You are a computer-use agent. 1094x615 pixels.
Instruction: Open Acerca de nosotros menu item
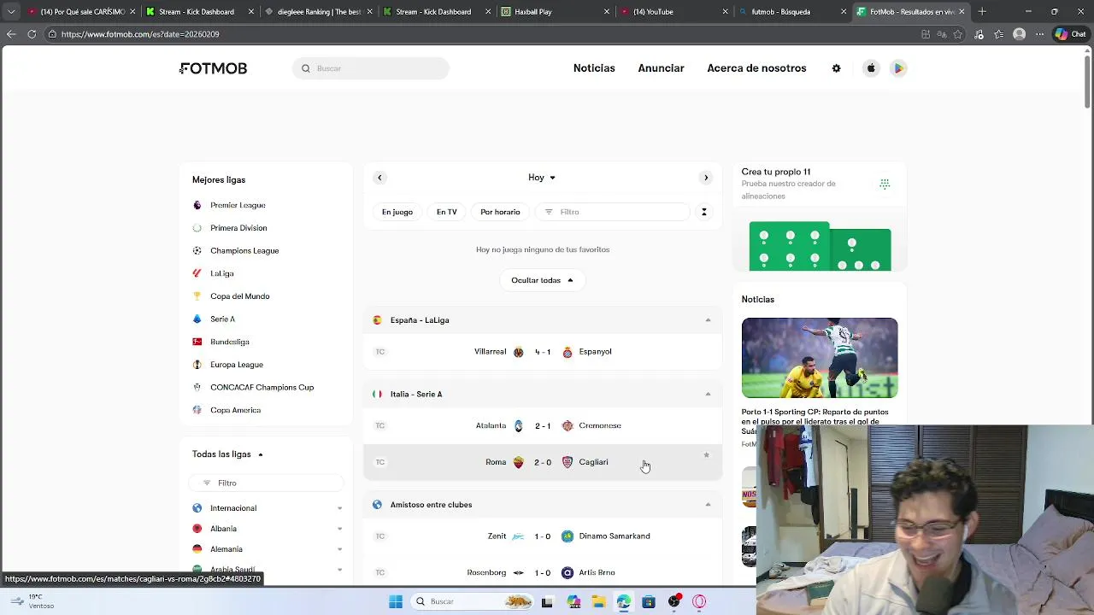tap(756, 68)
